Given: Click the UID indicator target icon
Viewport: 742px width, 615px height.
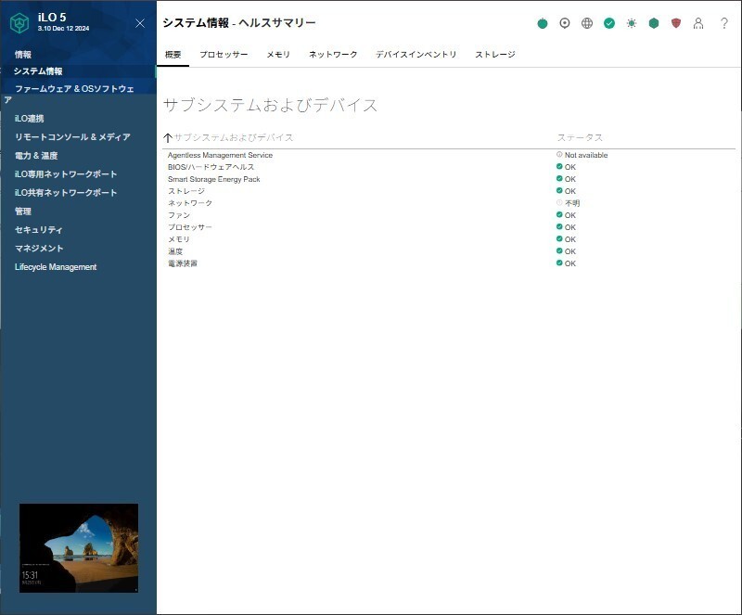Looking at the screenshot, I should click(x=565, y=23).
